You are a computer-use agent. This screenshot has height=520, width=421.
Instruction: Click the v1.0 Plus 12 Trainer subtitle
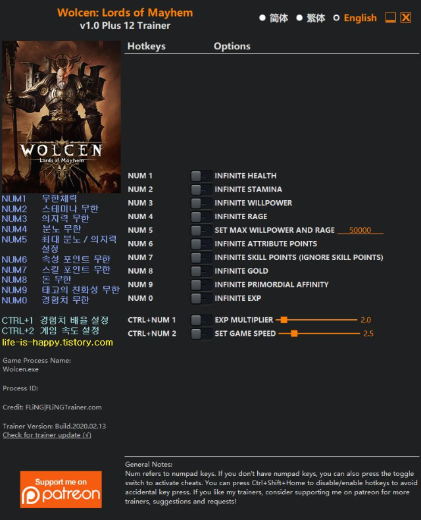(x=125, y=26)
